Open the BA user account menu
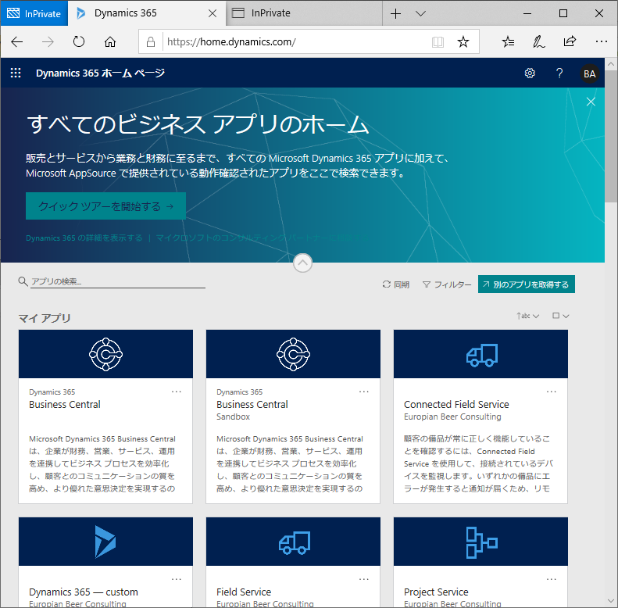This screenshot has height=608, width=618. 589,73
